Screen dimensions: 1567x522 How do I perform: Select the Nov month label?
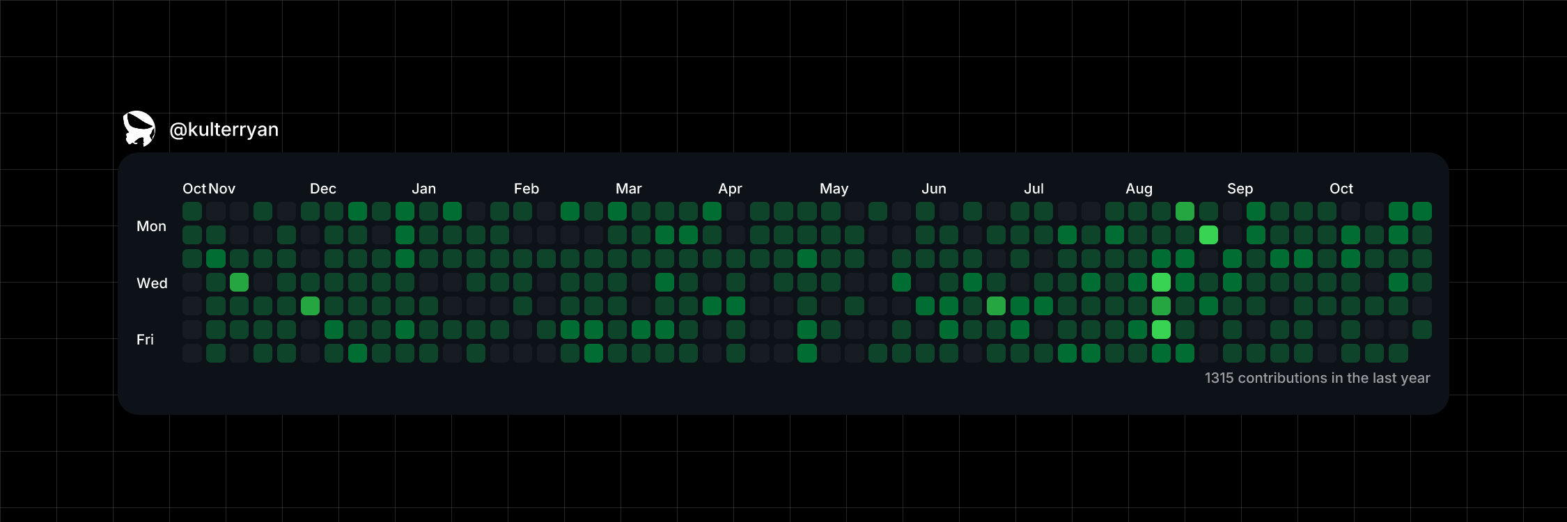point(221,189)
